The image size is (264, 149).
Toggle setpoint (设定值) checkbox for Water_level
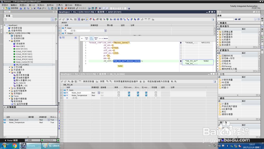point(156,93)
